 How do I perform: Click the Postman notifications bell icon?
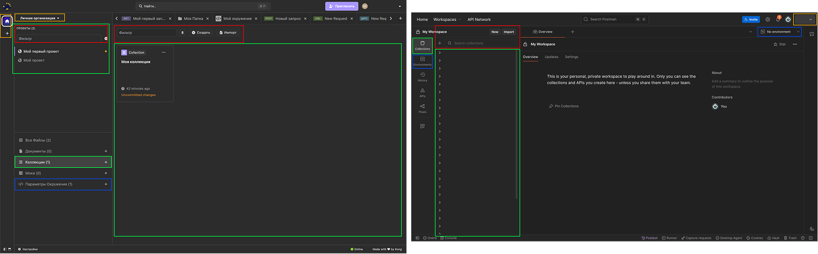tap(778, 19)
